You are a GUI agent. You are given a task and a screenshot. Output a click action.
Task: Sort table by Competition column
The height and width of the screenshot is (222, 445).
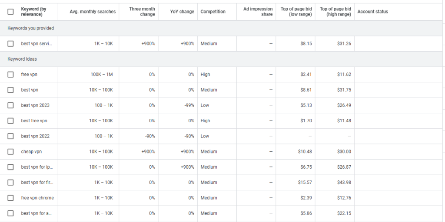click(x=213, y=12)
